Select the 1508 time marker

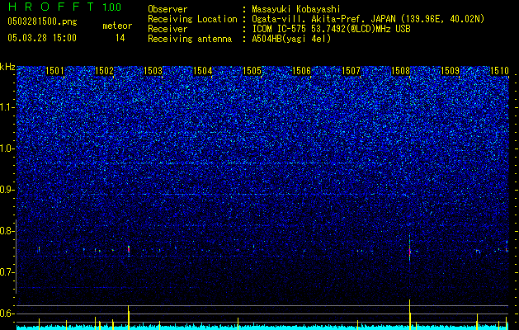click(400, 71)
